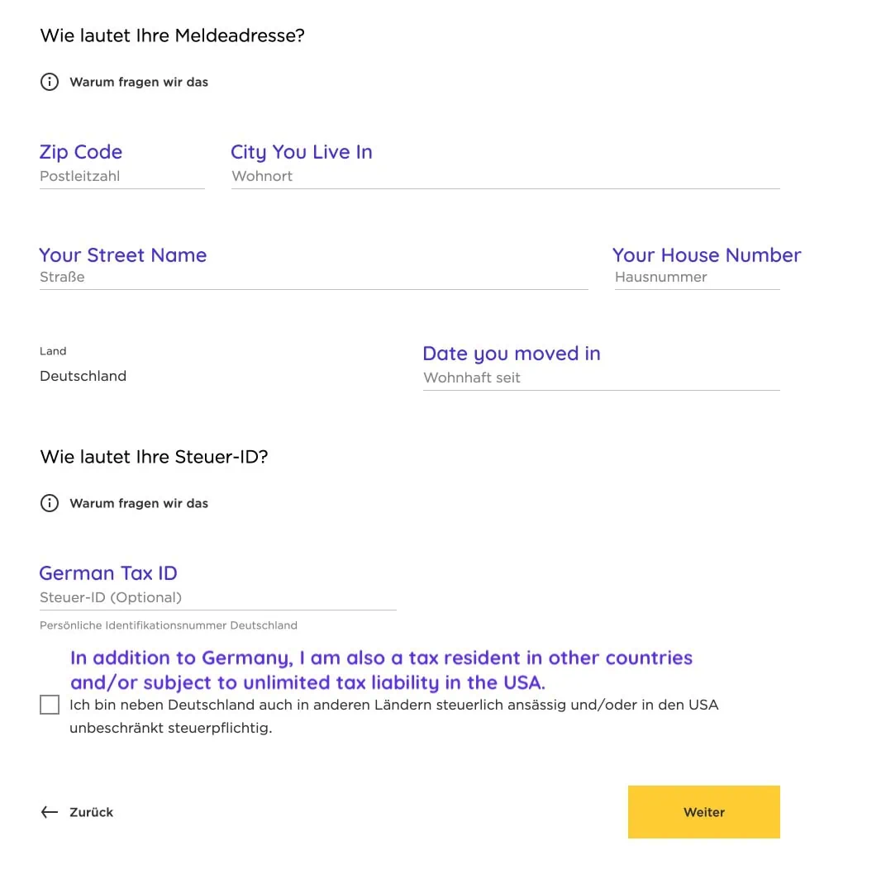Open 'Warum fragen wir das' for the address question

[x=139, y=82]
